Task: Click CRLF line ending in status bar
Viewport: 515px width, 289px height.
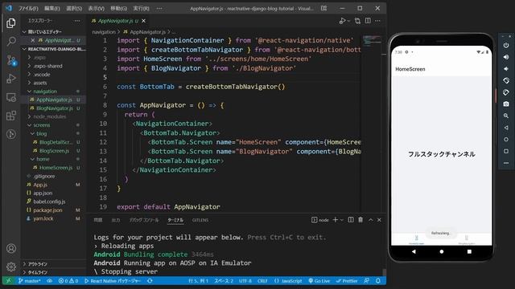Action: pos(262,281)
